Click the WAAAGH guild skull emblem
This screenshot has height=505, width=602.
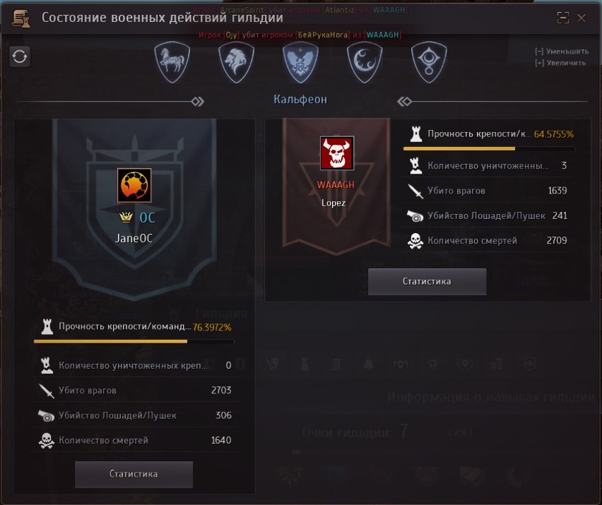[x=337, y=153]
